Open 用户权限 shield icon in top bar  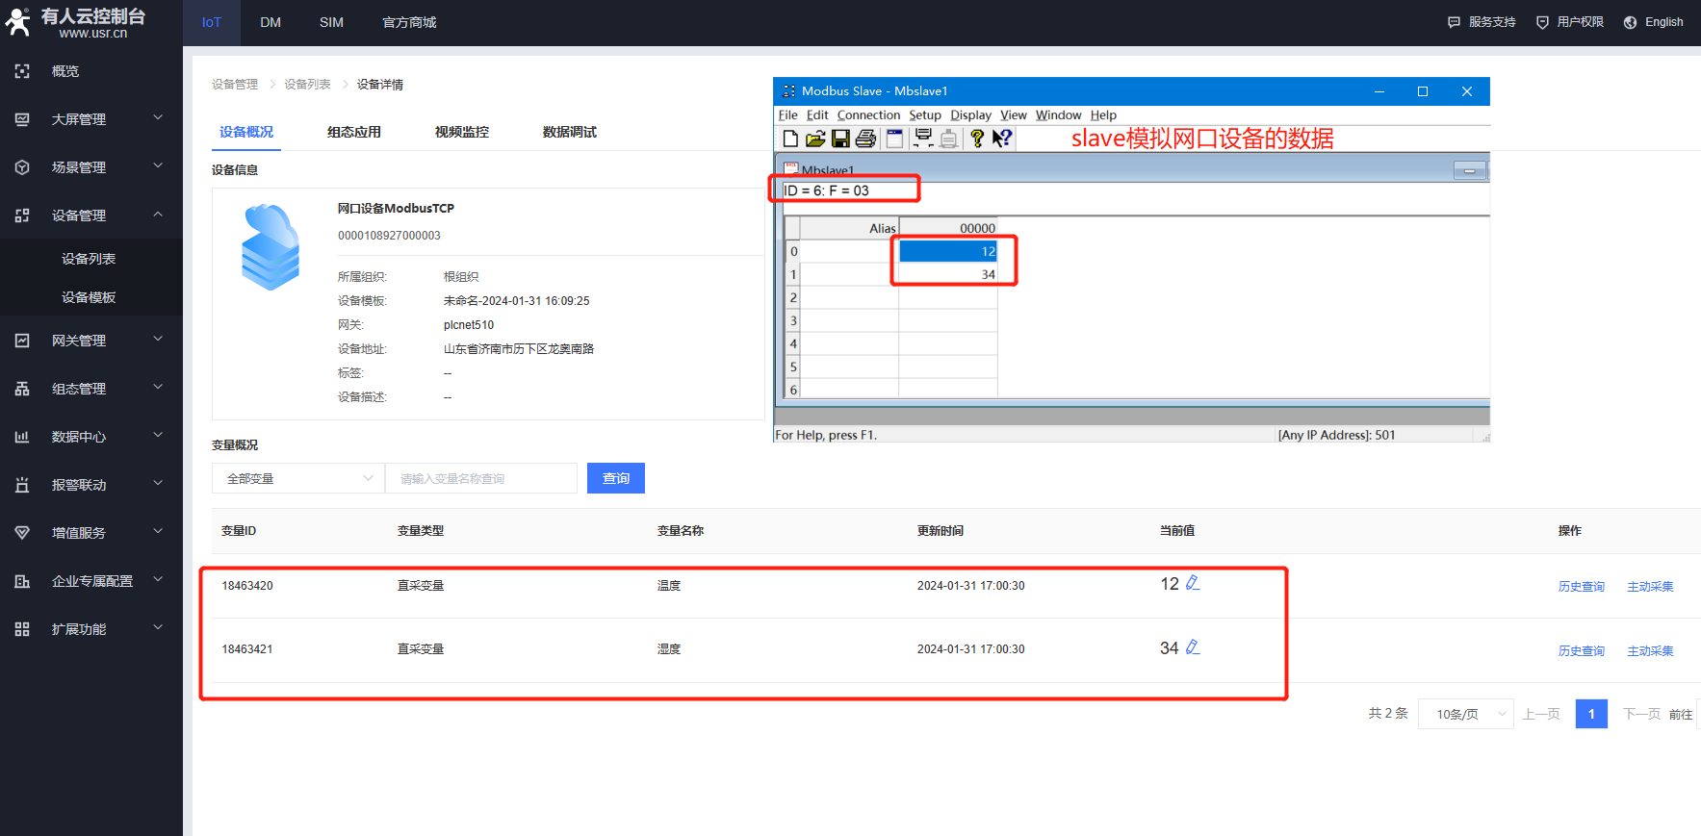[x=1542, y=22]
